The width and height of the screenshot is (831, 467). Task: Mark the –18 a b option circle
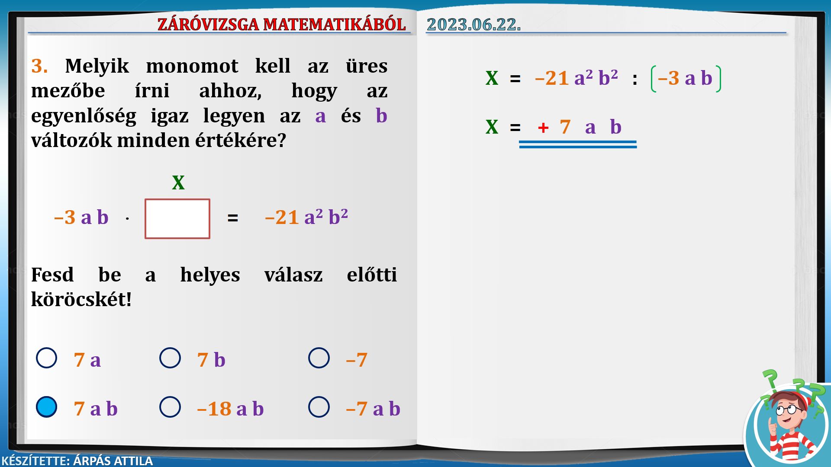(170, 407)
